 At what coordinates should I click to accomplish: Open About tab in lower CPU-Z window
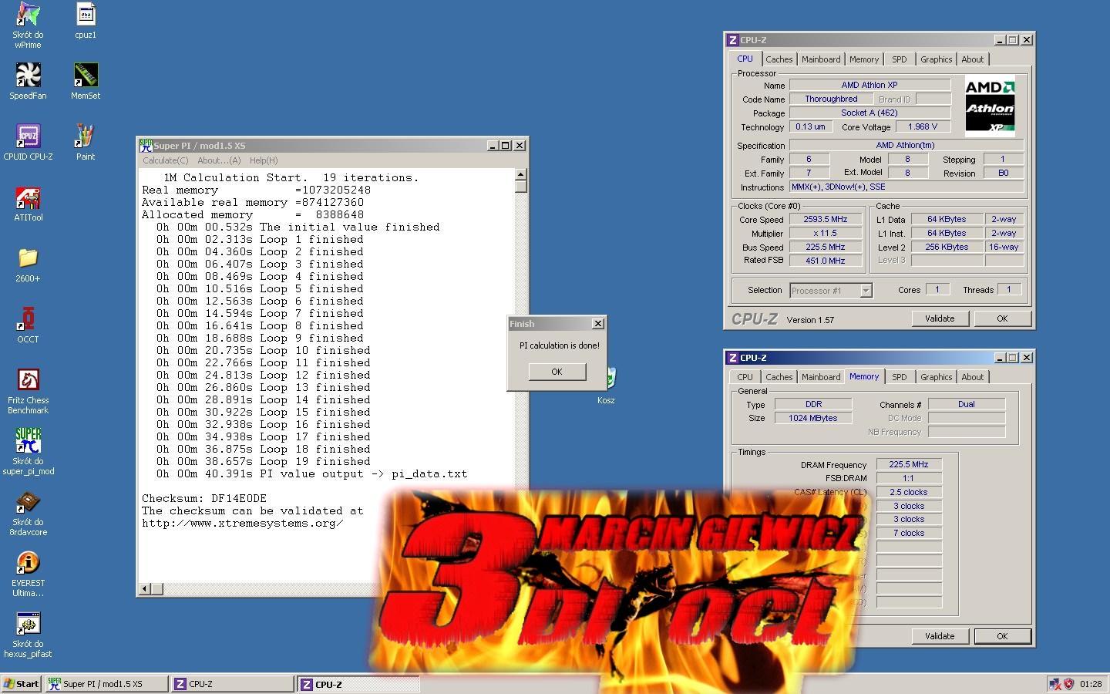pos(973,377)
